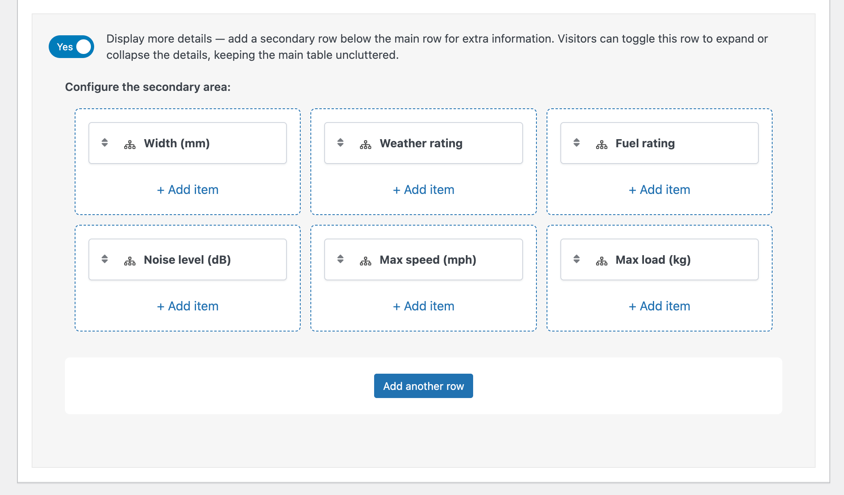
Task: Add item below Width (mm)
Action: pyautogui.click(x=187, y=189)
